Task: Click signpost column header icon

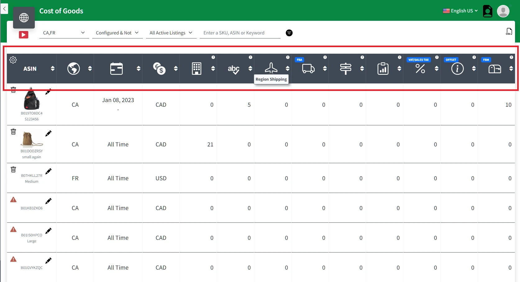Action: click(x=346, y=69)
